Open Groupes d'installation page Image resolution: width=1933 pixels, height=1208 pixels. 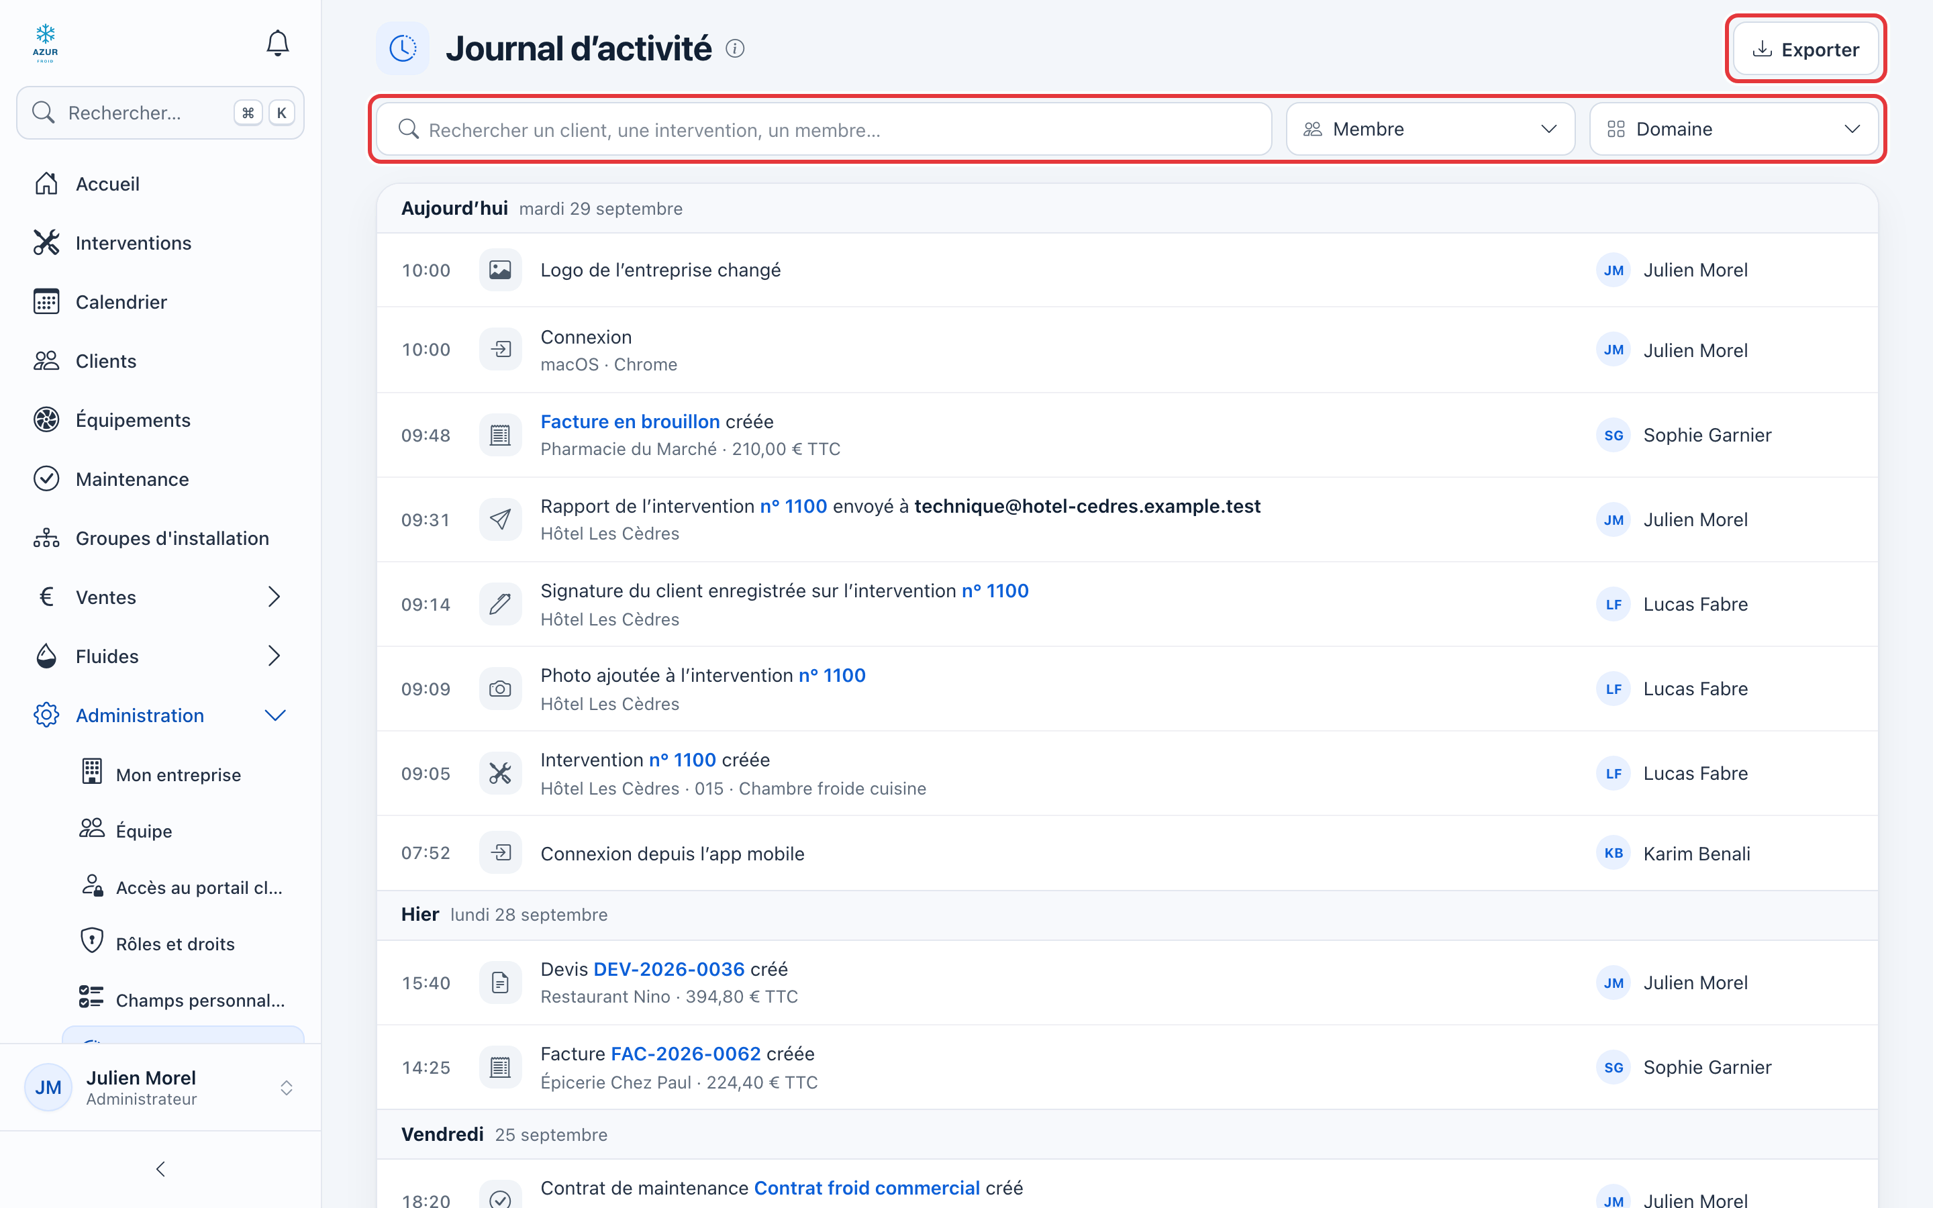160,538
